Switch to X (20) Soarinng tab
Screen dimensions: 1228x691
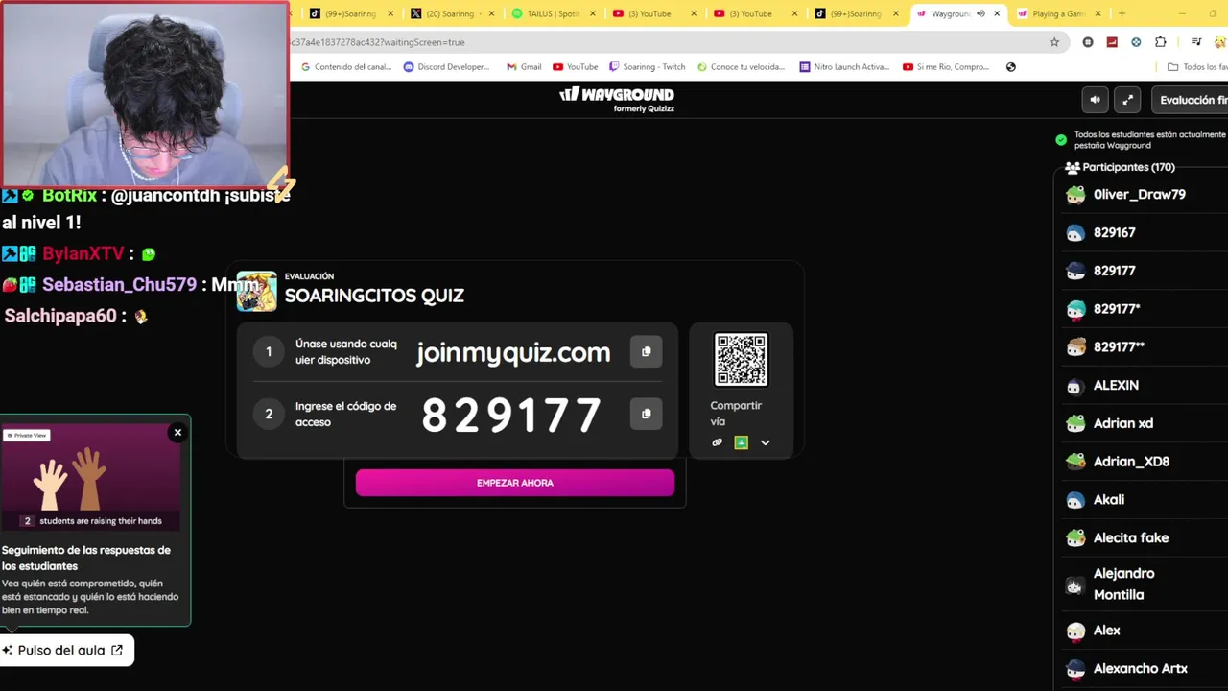pyautogui.click(x=452, y=13)
